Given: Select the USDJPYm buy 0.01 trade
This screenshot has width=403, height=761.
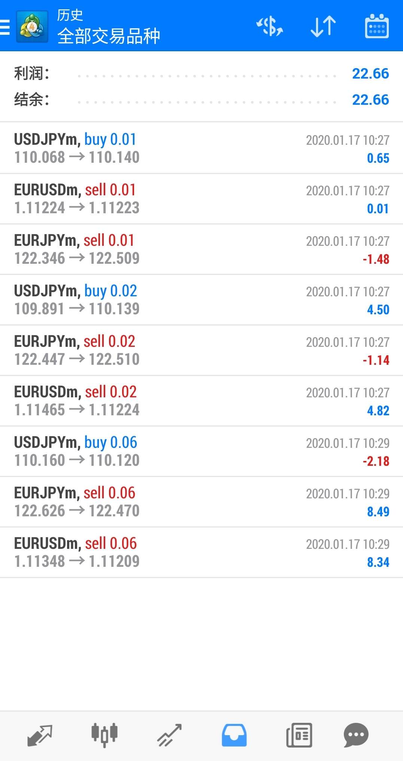Looking at the screenshot, I should click(x=201, y=148).
